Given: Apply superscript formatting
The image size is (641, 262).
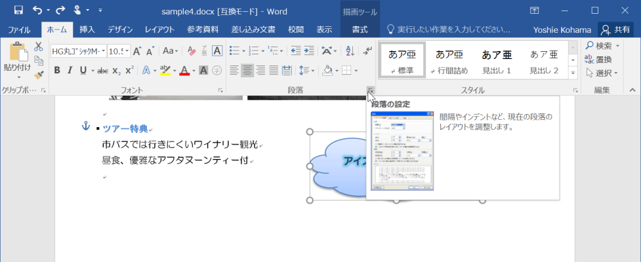Looking at the screenshot, I should point(130,71).
